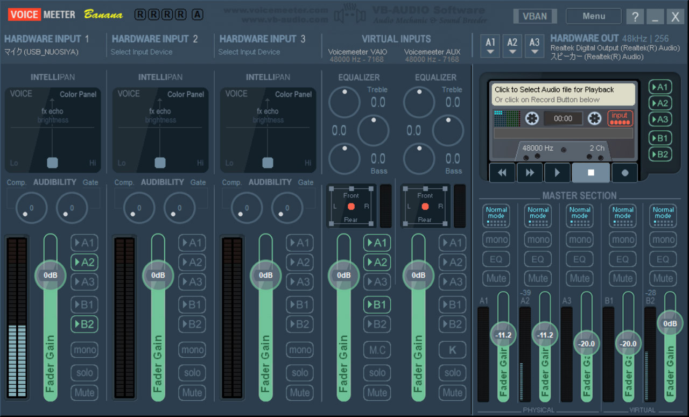Screen dimensions: 689x417
Task: Open the Menu in the title bar
Action: click(593, 16)
